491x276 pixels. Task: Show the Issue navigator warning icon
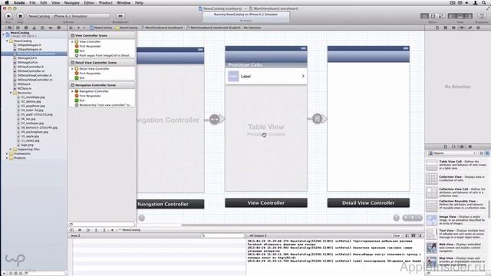[x=34, y=28]
